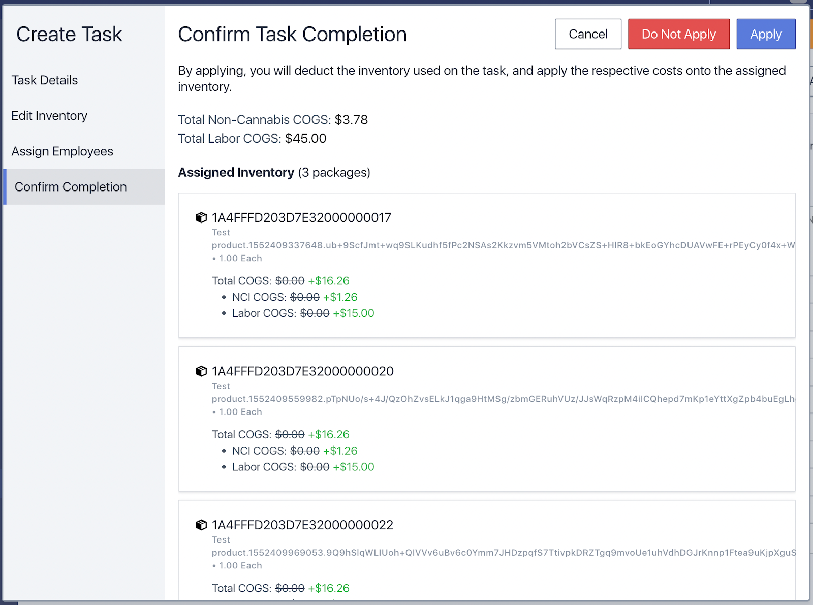Click package ID 1A4FFFD203D7E32000000022

pos(302,525)
